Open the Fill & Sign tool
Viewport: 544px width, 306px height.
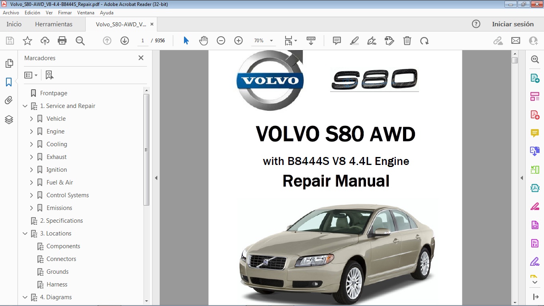pyautogui.click(x=372, y=40)
